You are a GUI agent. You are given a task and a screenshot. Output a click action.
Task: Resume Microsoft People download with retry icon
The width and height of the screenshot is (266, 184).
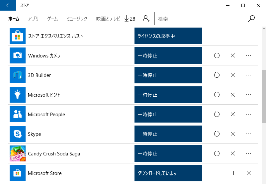coord(217,114)
